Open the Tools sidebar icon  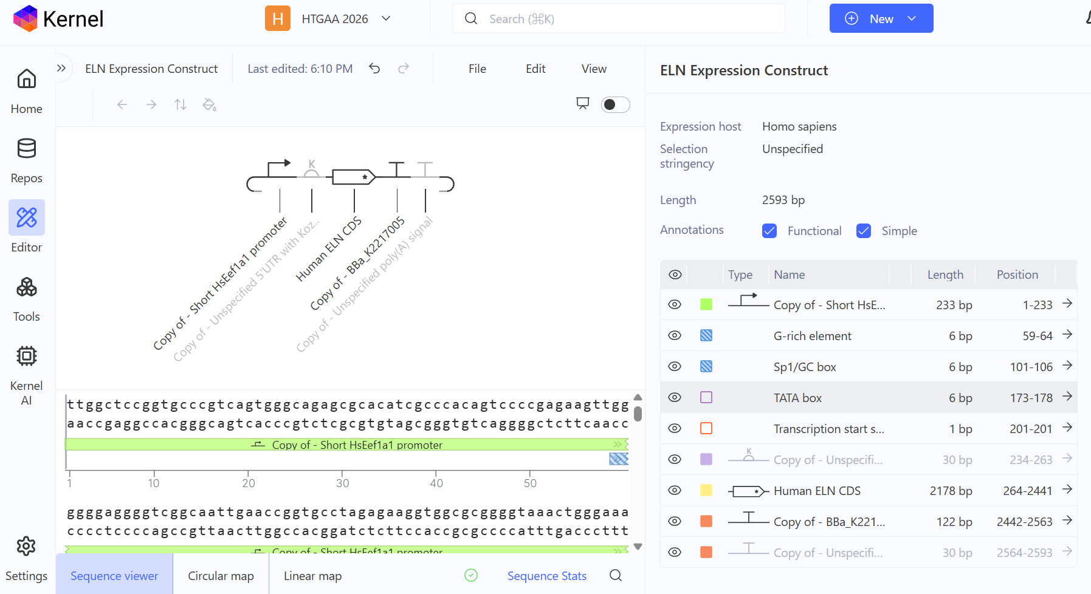26,287
